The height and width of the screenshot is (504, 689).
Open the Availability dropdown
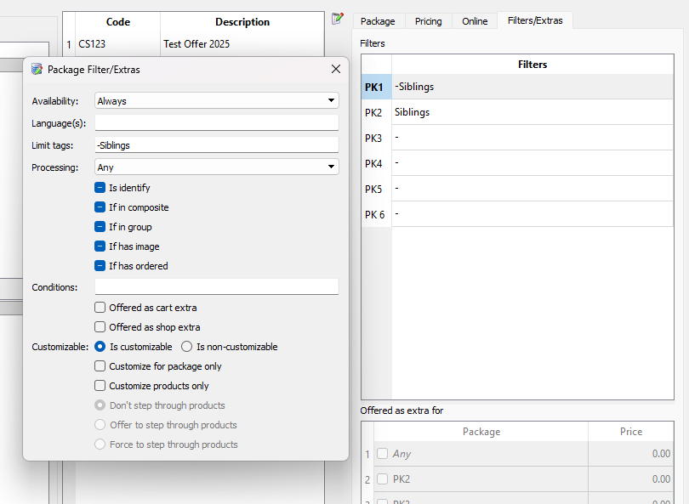coord(217,101)
